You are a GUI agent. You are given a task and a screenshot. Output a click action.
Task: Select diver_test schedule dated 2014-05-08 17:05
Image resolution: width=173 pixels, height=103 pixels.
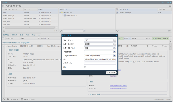(x=30, y=24)
